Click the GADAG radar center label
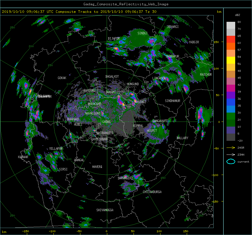 106,122
